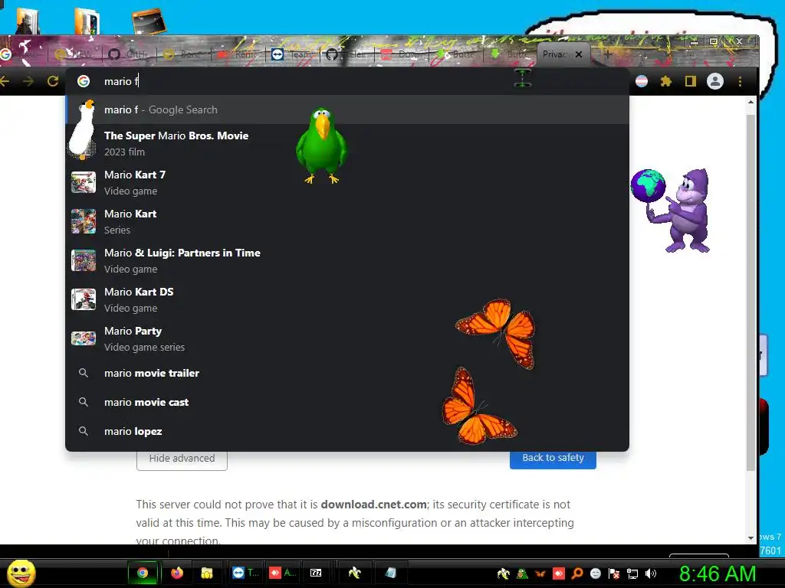Screen dimensions: 785x588
Task: Open the banana taskbar icon
Action: (x=354, y=573)
